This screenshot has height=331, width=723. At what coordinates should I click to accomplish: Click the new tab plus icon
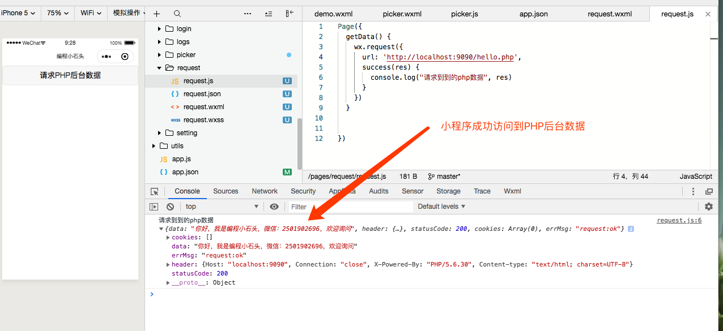point(156,13)
